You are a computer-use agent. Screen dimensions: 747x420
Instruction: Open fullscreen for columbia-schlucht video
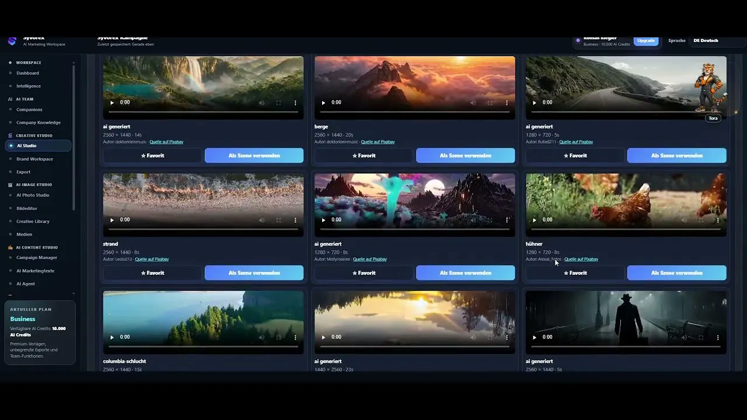point(278,337)
